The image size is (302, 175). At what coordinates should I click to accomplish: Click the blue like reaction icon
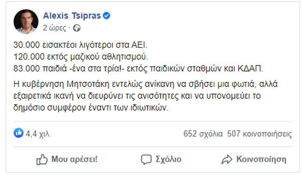[x=19, y=133]
